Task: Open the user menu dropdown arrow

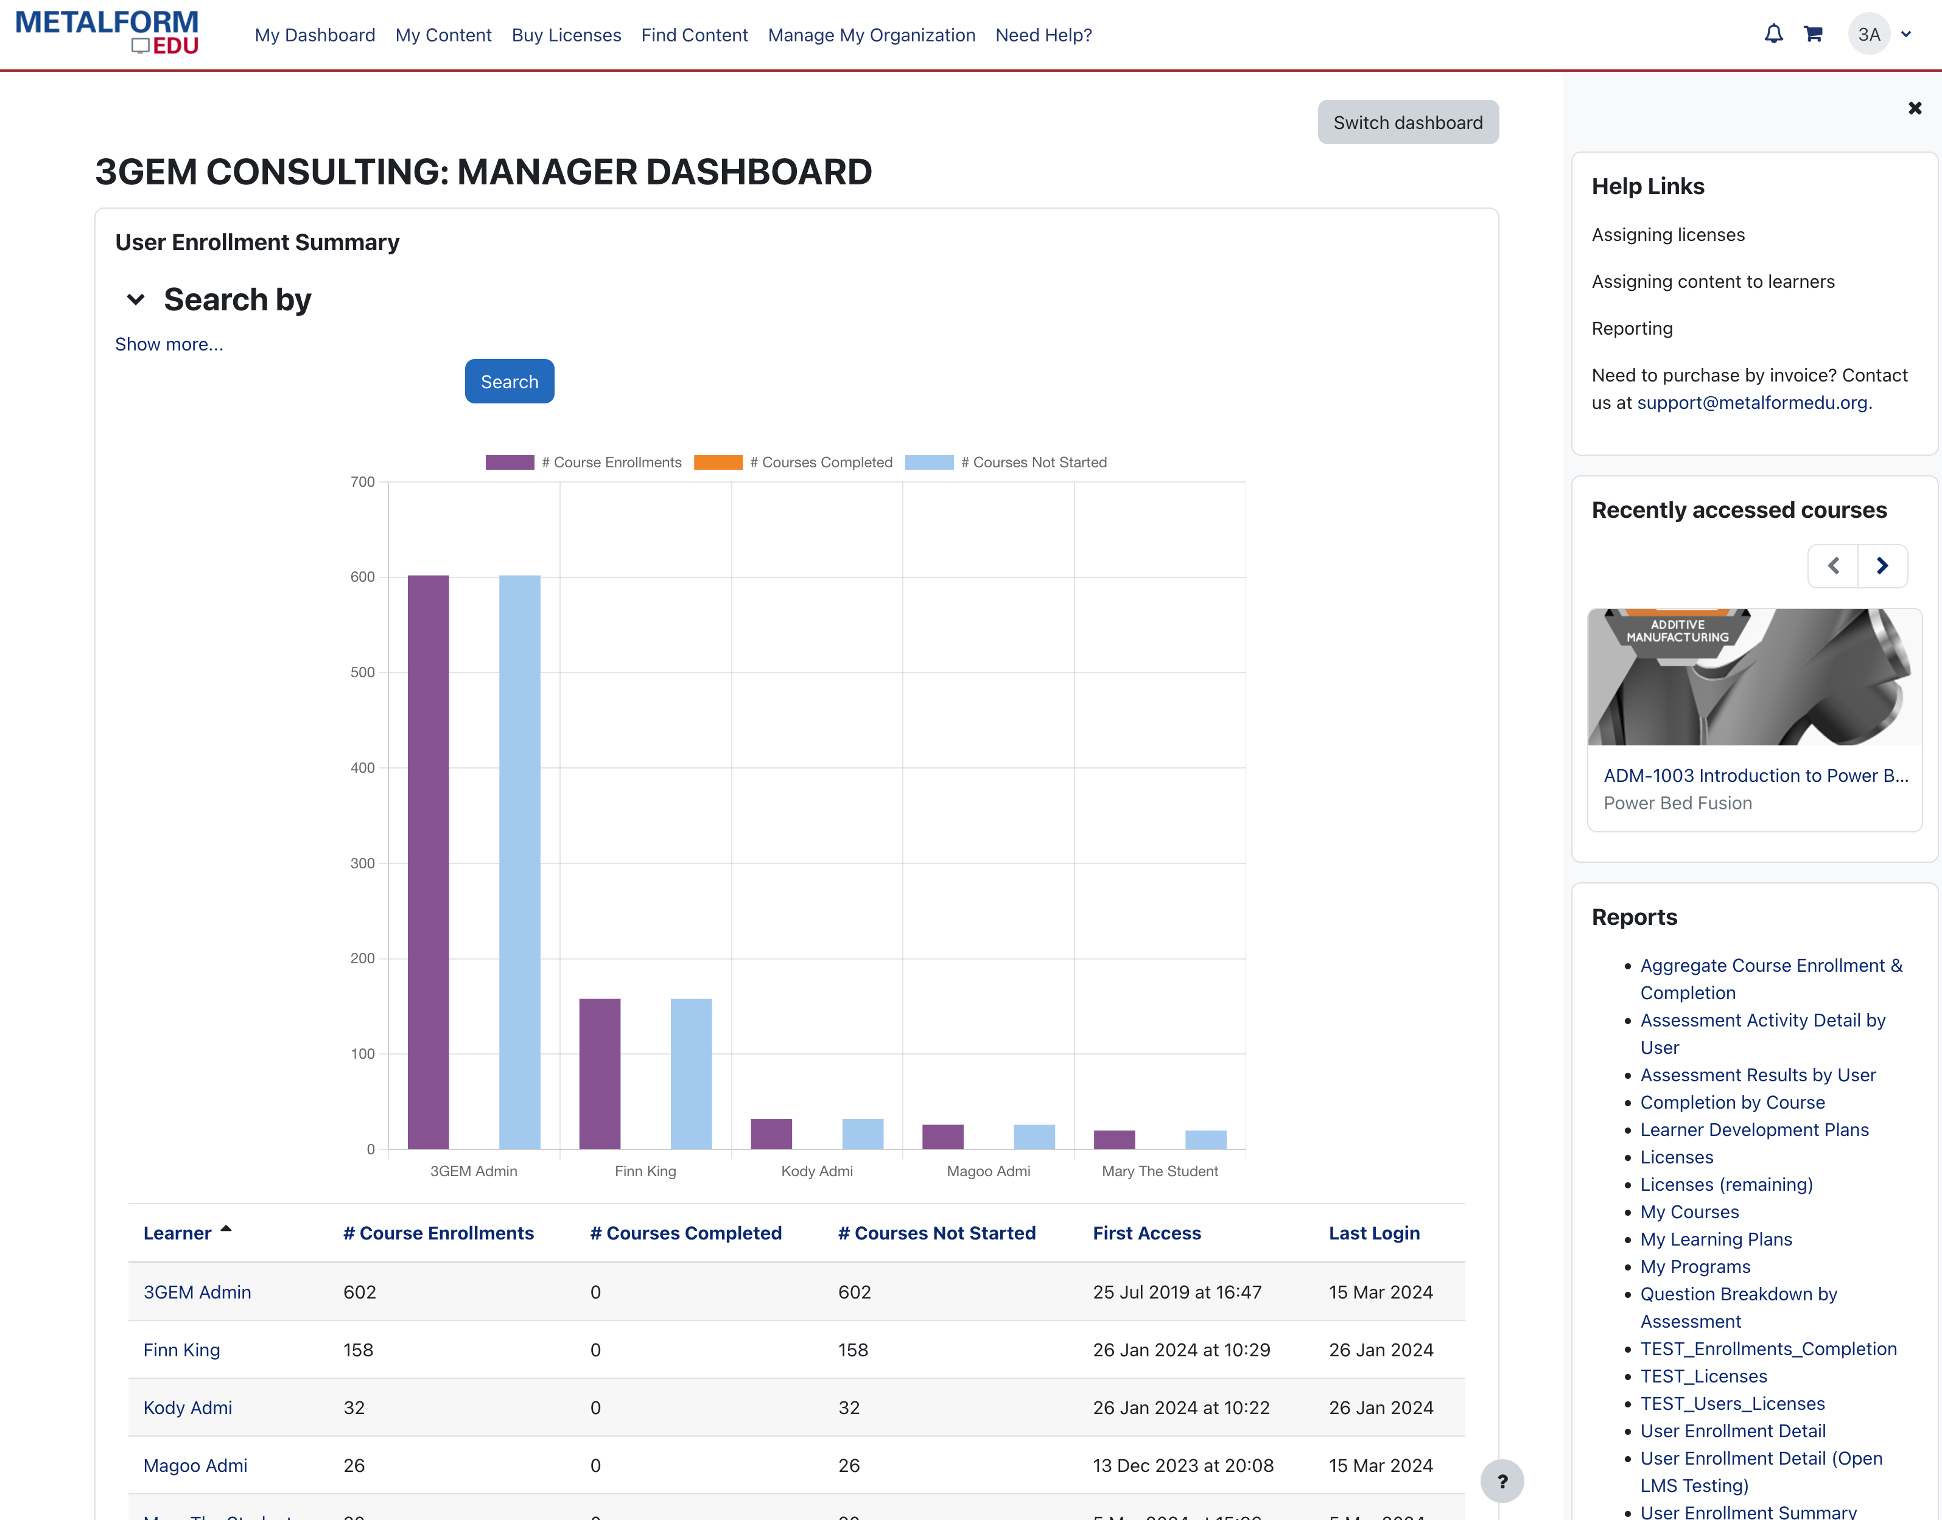Action: [x=1906, y=35]
